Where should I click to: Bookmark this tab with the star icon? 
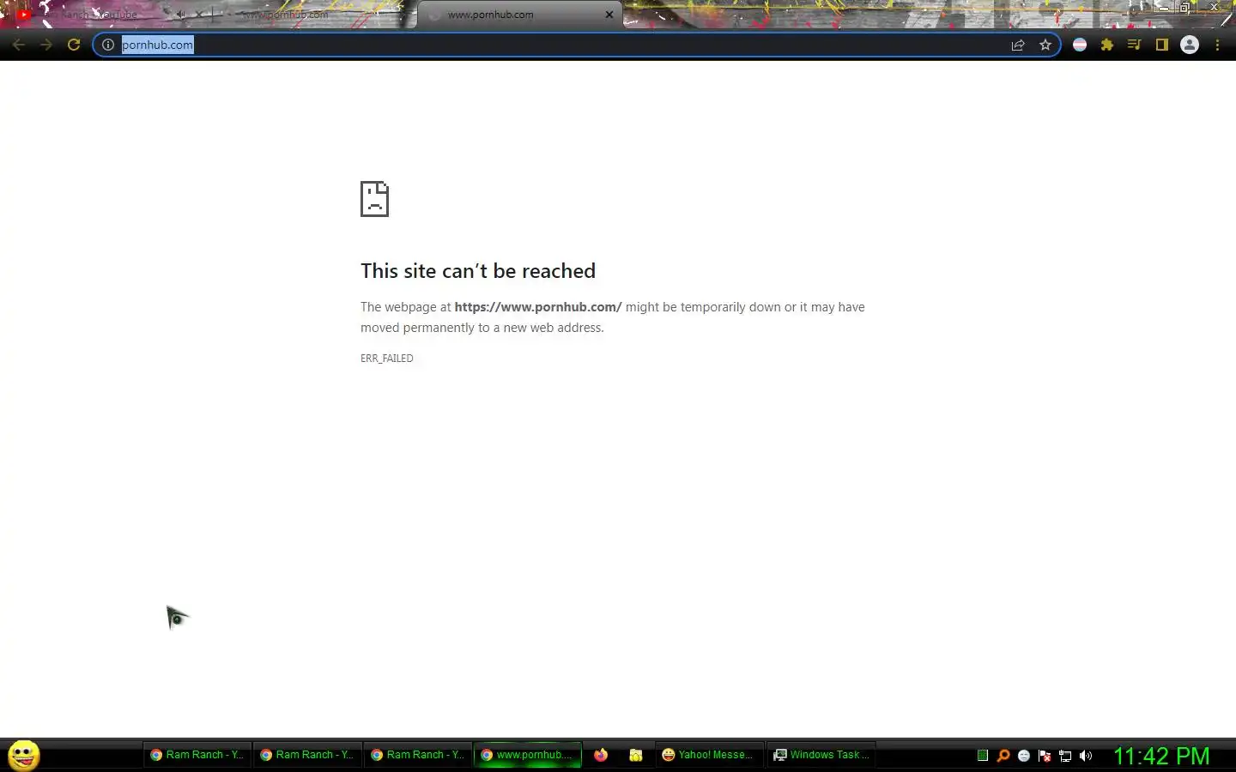pyautogui.click(x=1045, y=45)
